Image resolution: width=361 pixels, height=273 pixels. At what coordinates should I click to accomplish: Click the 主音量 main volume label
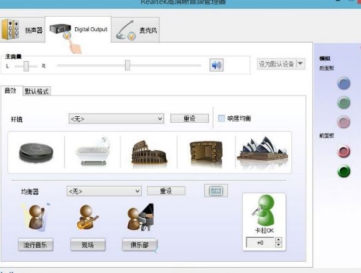pos(13,56)
